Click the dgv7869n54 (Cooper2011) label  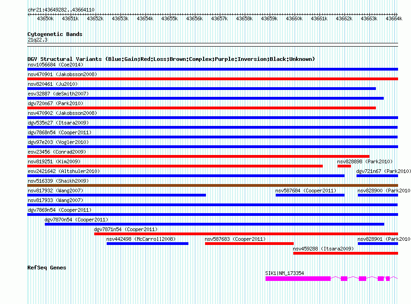60,210
